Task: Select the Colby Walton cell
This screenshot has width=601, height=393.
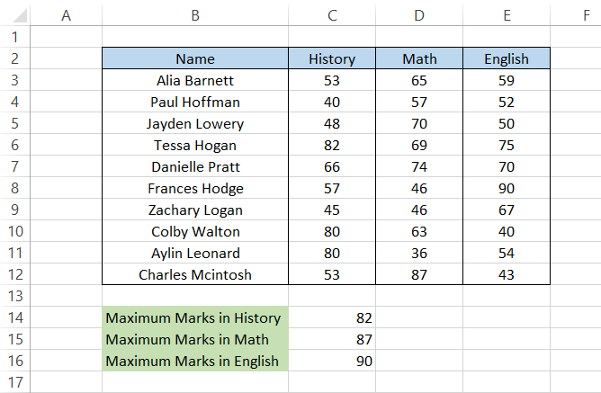Action: pyautogui.click(x=195, y=231)
